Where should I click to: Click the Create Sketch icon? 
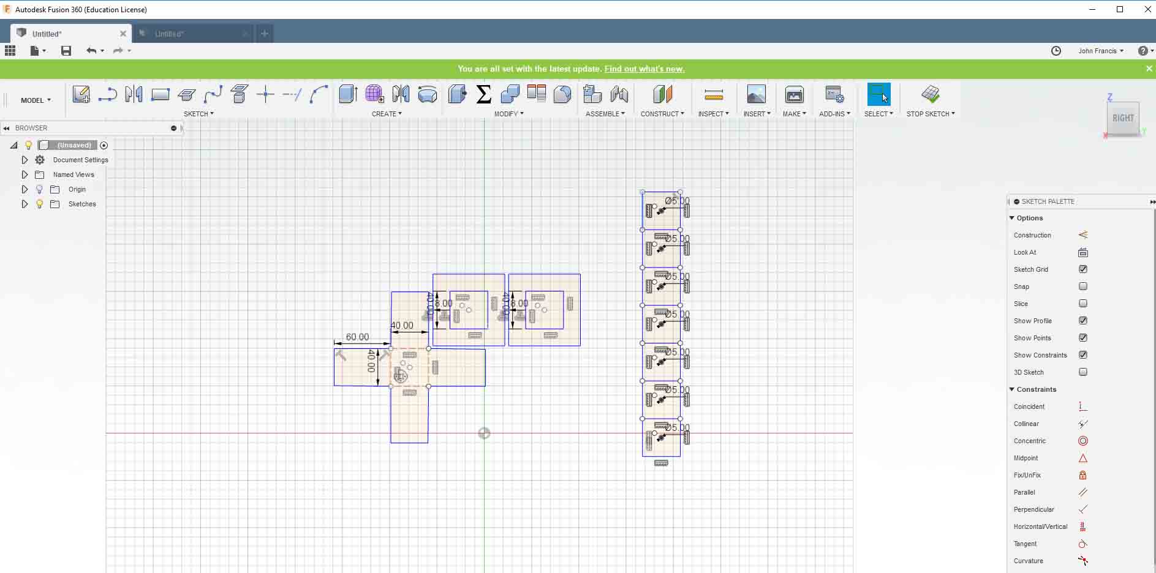(x=81, y=94)
